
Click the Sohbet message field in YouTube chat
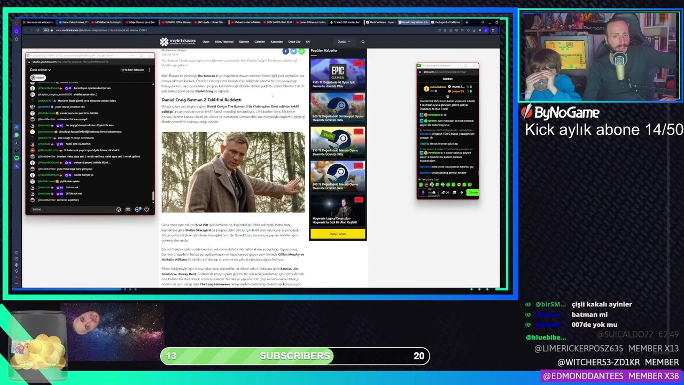point(72,209)
